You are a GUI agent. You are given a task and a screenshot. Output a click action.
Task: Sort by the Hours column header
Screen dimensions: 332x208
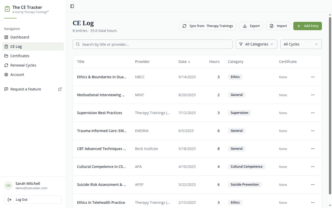[x=214, y=62]
